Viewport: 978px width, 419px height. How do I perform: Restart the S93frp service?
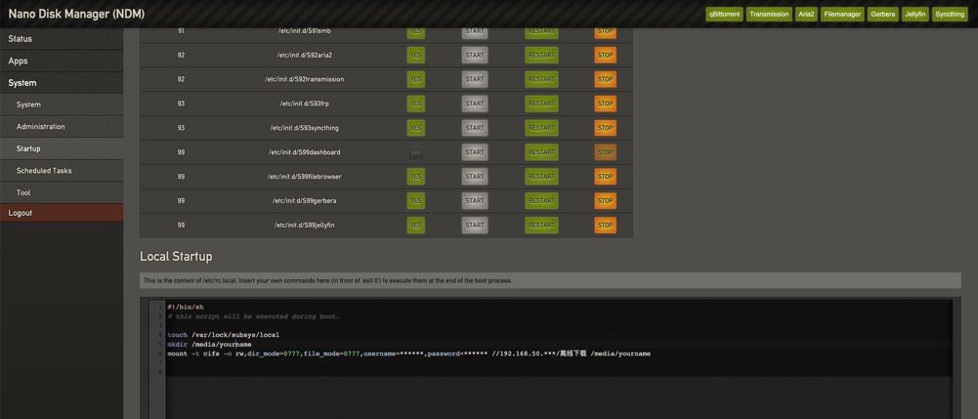tap(541, 104)
